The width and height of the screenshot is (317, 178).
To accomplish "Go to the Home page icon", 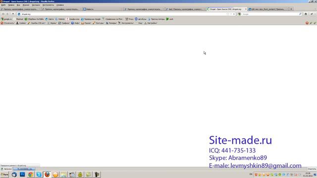I will pos(306,14).
